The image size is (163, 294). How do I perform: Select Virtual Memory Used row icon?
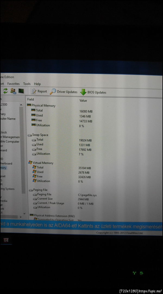[35, 172]
